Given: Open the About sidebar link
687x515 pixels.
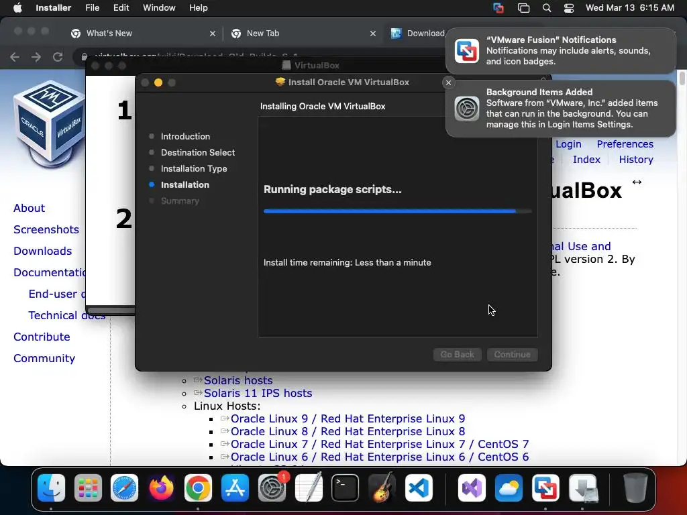Looking at the screenshot, I should pos(29,208).
